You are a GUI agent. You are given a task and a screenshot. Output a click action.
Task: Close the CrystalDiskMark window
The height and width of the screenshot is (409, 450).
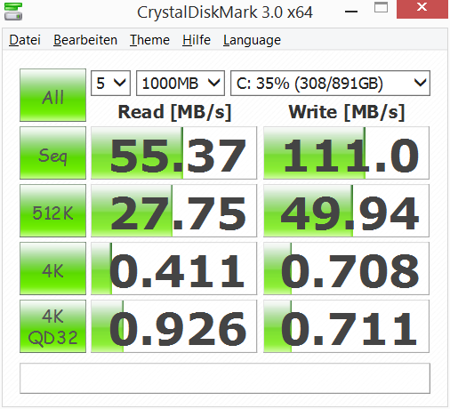click(422, 9)
